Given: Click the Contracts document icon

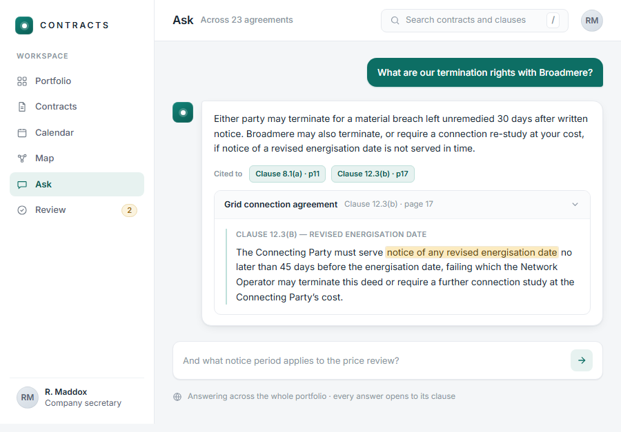Looking at the screenshot, I should 22,107.
